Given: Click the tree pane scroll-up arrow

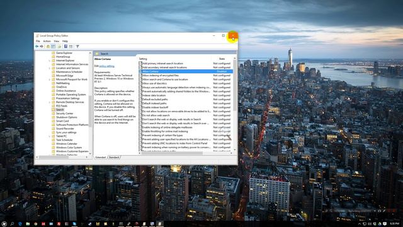Looking at the screenshot, I should [90, 53].
